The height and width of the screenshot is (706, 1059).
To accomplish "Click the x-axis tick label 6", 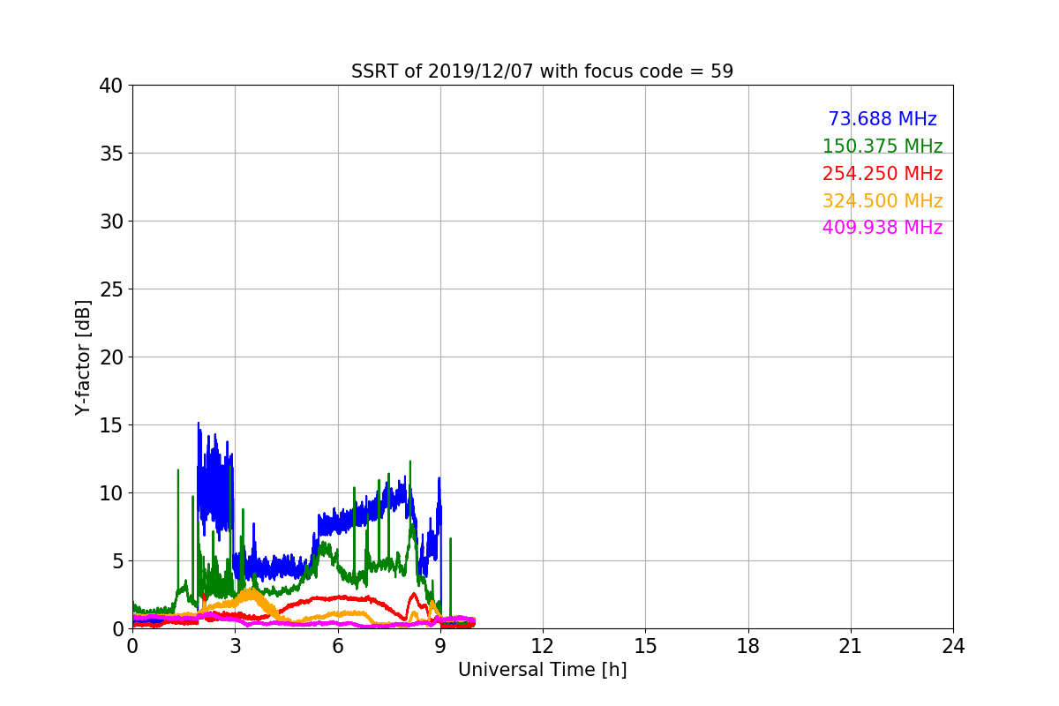I will coord(337,646).
